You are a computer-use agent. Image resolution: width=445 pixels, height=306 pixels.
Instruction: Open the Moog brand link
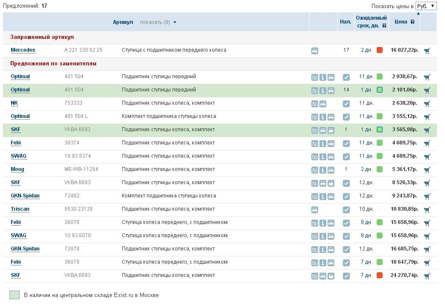(x=18, y=169)
